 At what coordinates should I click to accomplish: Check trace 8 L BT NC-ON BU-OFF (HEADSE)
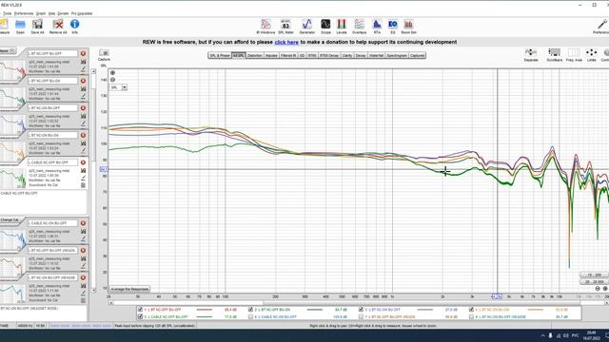tap(471, 316)
